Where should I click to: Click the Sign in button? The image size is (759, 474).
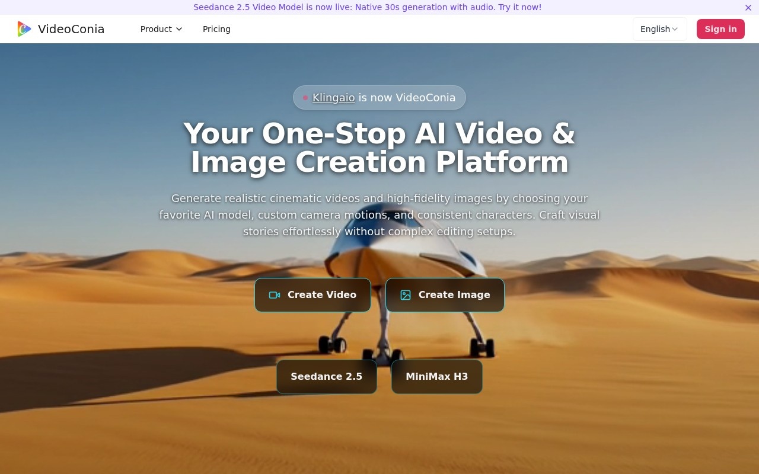pyautogui.click(x=720, y=29)
